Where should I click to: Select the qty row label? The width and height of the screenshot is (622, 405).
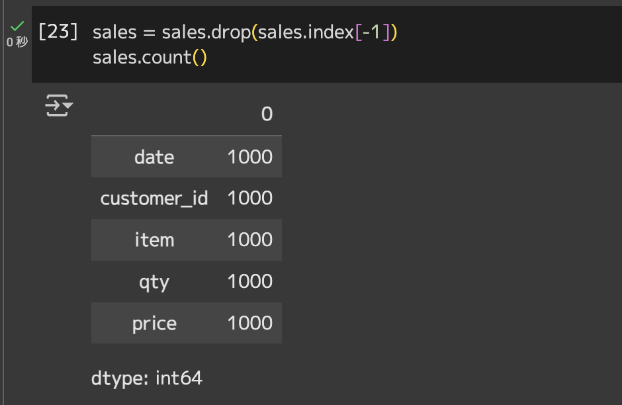[154, 282]
